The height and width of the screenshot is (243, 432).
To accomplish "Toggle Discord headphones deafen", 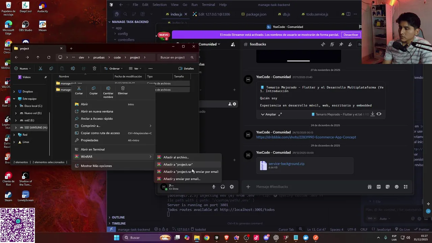I will [223, 187].
